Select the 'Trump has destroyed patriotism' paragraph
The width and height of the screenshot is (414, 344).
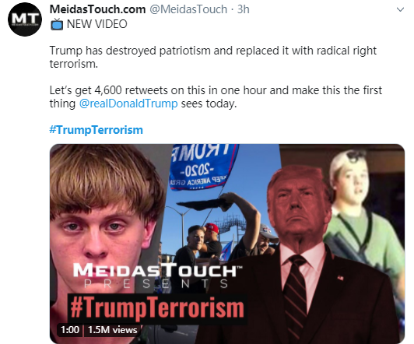212,57
